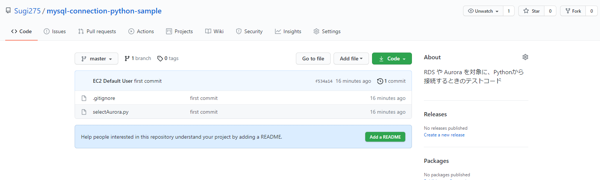Follow the Create a new release link

444,135
